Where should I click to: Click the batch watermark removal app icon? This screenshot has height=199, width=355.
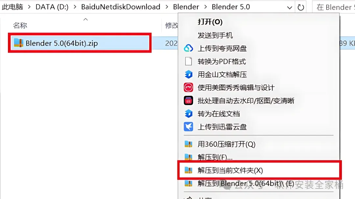click(188, 101)
